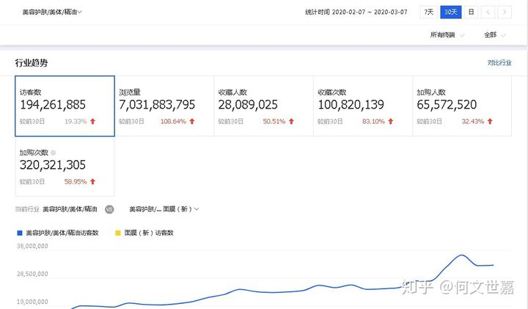Image resolution: width=528 pixels, height=309 pixels.
Task: Click the red up arrow in 浏览量 card
Action: (193, 121)
